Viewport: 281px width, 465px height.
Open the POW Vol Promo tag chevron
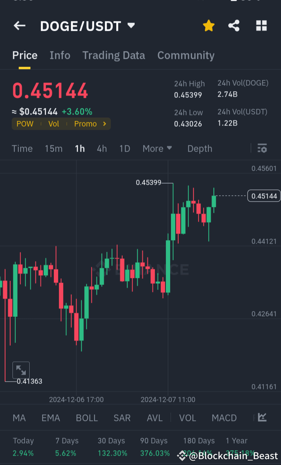[x=103, y=124]
